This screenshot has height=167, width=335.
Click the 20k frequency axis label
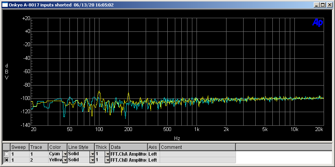click(x=319, y=129)
